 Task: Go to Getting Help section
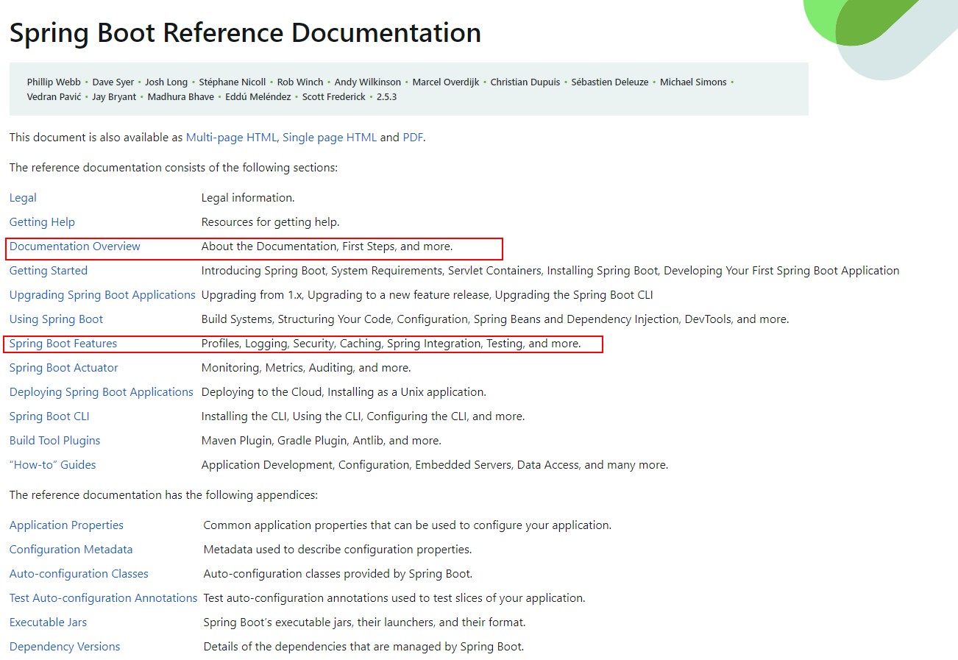coord(42,222)
